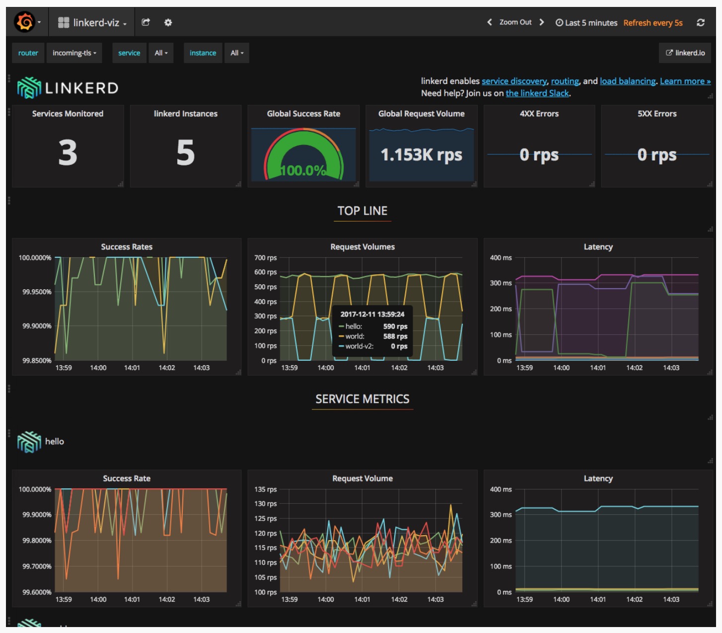Click the 5XX Errors panel title
Viewport: 722px width, 633px height.
[x=657, y=114]
